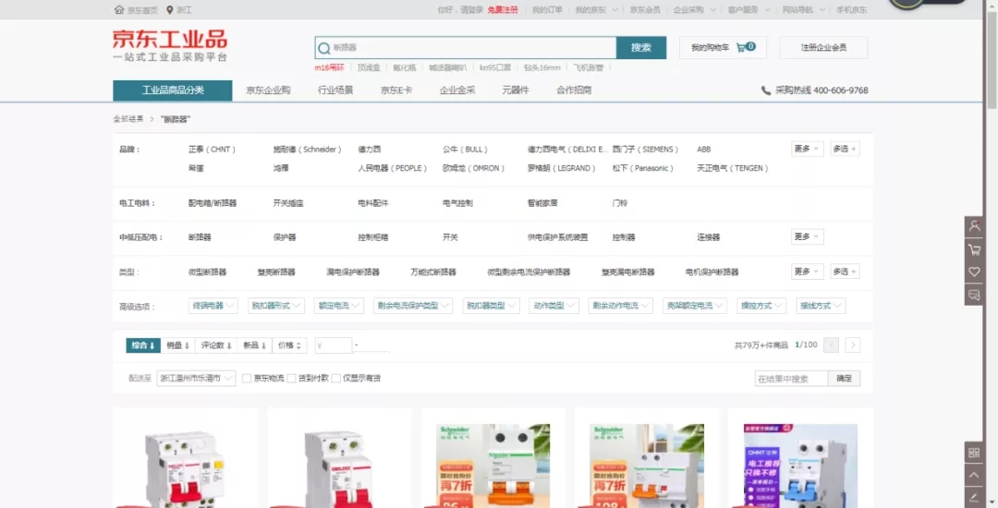
Task: Tick the 货到付款 checkbox
Action: [x=291, y=379]
